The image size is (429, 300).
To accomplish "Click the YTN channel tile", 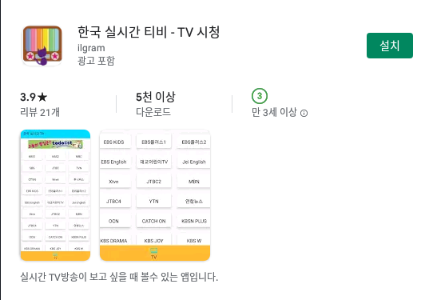I will pos(153,202).
